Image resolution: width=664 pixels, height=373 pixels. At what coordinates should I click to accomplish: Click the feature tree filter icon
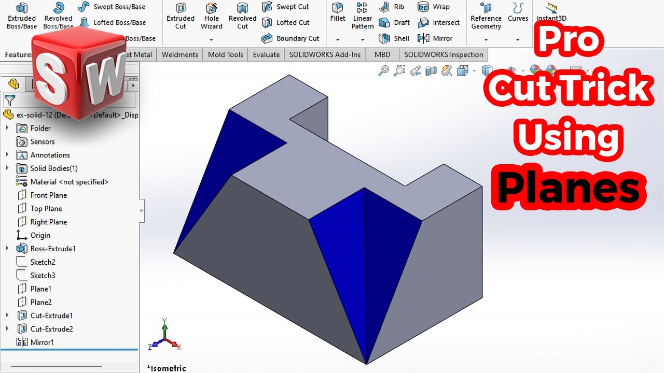click(x=9, y=100)
